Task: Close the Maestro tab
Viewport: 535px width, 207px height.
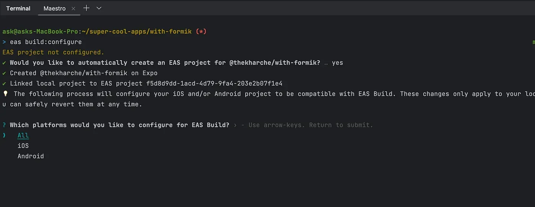Action: point(74,8)
